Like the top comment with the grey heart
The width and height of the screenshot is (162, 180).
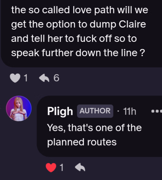(15, 78)
